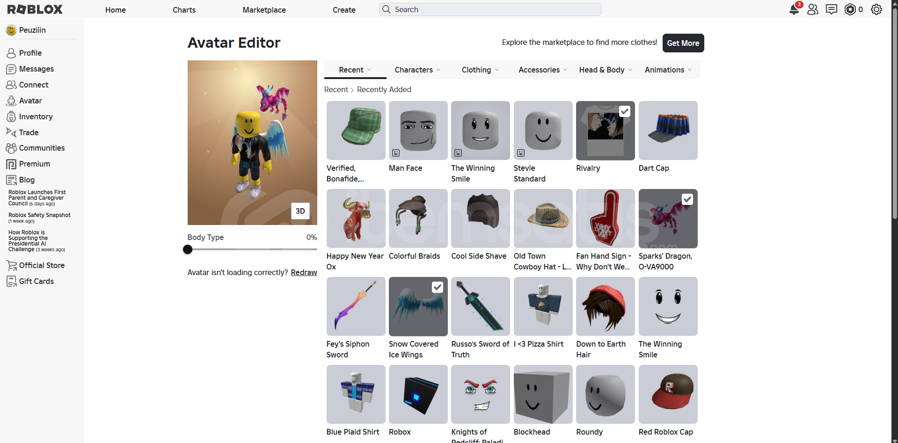Equip the Robox head item
This screenshot has height=443, width=898.
pos(418,394)
